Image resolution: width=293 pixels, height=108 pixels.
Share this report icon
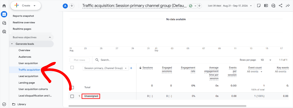click(x=280, y=6)
